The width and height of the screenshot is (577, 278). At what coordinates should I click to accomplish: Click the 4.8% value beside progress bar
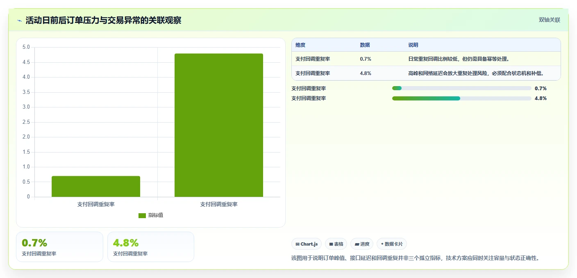point(541,98)
